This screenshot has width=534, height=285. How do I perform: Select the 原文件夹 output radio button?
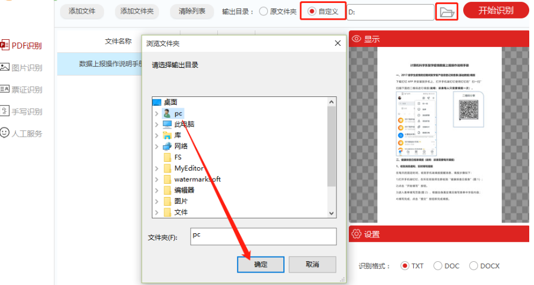[263, 11]
